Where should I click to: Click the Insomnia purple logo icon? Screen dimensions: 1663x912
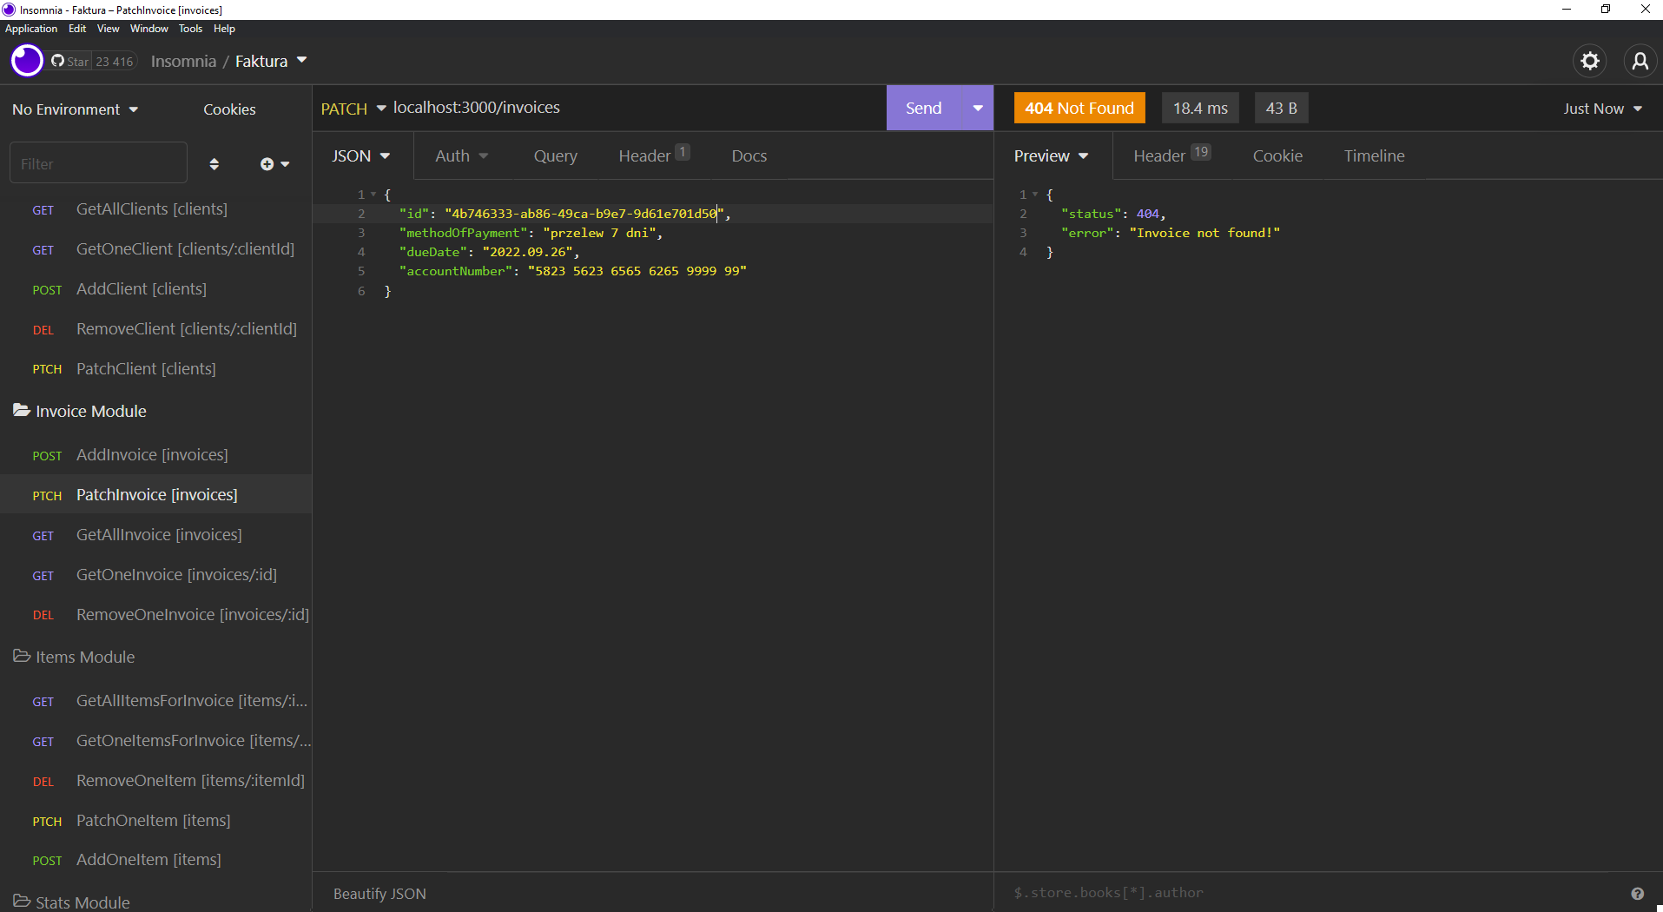click(27, 61)
